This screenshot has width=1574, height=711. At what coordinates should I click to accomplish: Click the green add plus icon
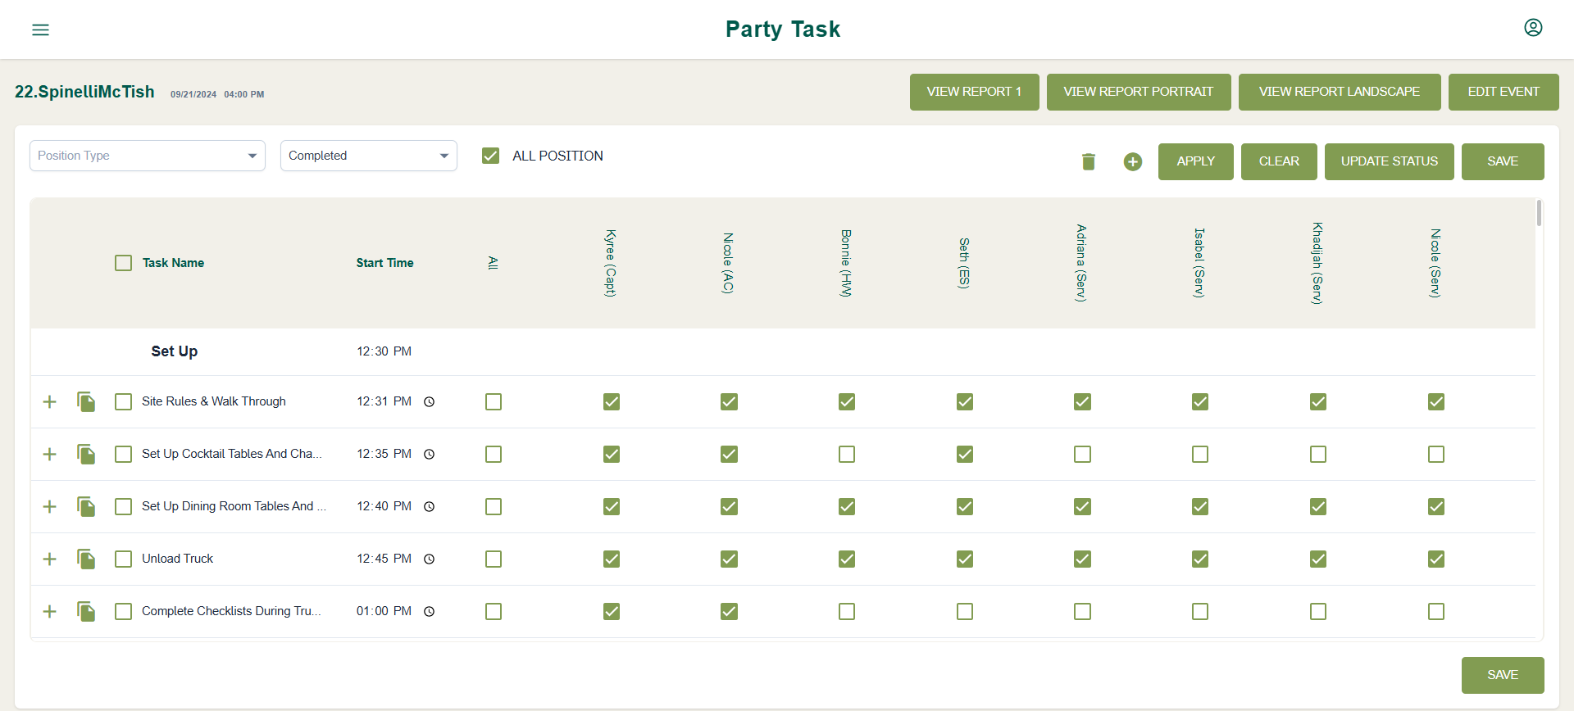coord(1133,161)
